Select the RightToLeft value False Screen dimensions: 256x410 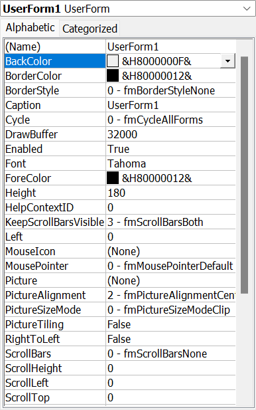[x=170, y=339]
